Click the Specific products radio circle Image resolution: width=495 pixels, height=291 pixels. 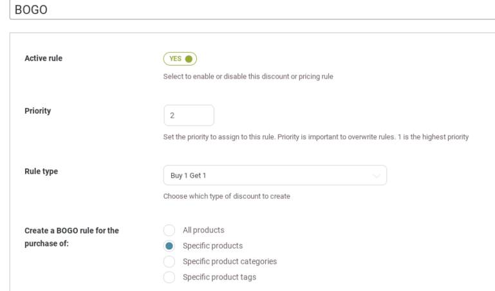tap(169, 246)
